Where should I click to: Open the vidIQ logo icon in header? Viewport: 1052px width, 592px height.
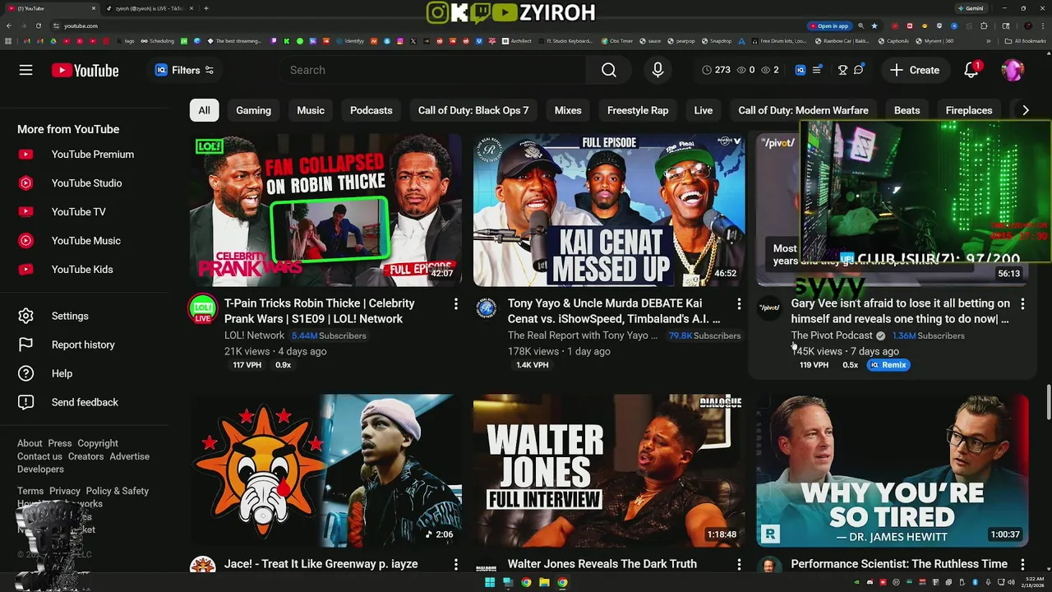(800, 70)
